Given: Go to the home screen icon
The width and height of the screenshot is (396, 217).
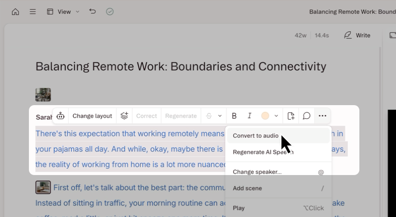Looking at the screenshot, I should click(15, 12).
